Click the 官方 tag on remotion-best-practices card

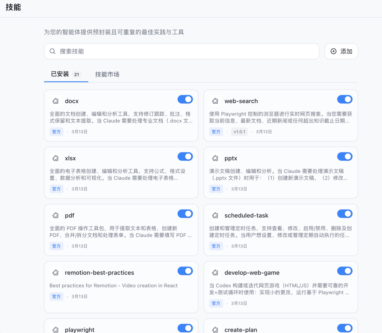click(x=56, y=297)
